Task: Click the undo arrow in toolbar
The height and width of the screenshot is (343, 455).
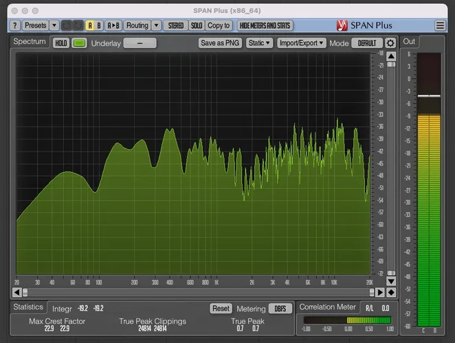Action: [67, 25]
